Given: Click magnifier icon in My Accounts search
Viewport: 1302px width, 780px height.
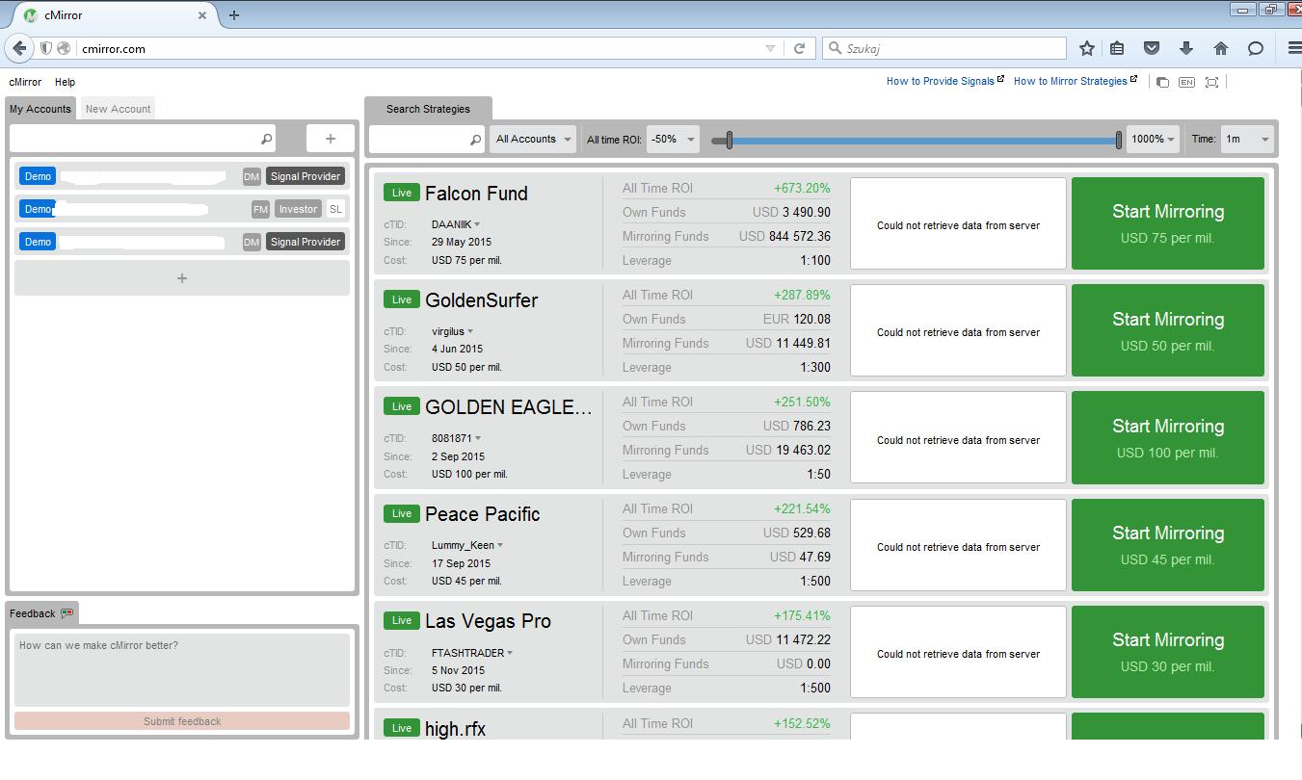Looking at the screenshot, I should pyautogui.click(x=267, y=139).
